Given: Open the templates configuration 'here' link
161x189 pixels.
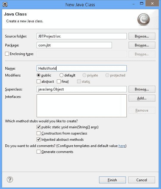Looking at the screenshot, I should (122, 146).
